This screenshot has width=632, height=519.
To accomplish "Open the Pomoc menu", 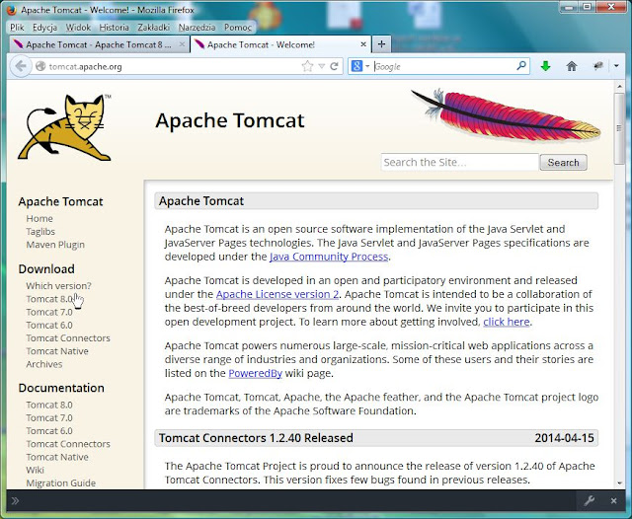I will (238, 28).
